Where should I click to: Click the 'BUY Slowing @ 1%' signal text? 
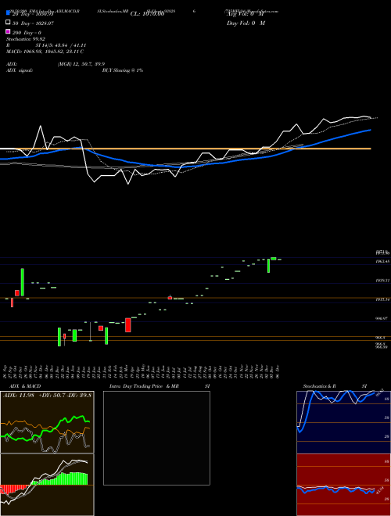click(123, 70)
